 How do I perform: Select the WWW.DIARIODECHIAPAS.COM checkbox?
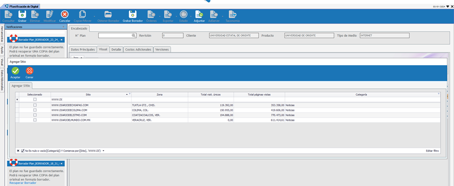35,105
